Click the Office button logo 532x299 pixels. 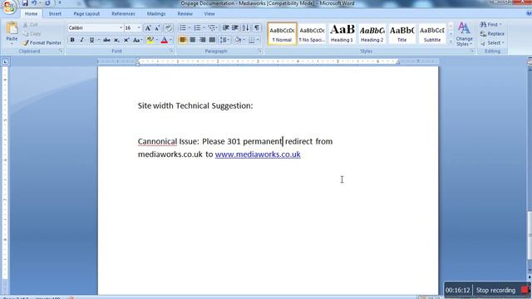point(9,7)
